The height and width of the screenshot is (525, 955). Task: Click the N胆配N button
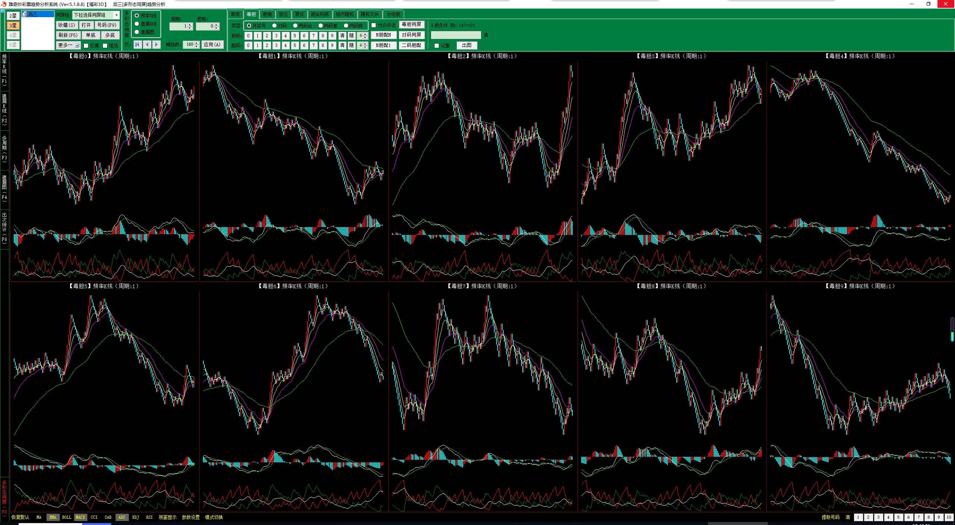(383, 35)
